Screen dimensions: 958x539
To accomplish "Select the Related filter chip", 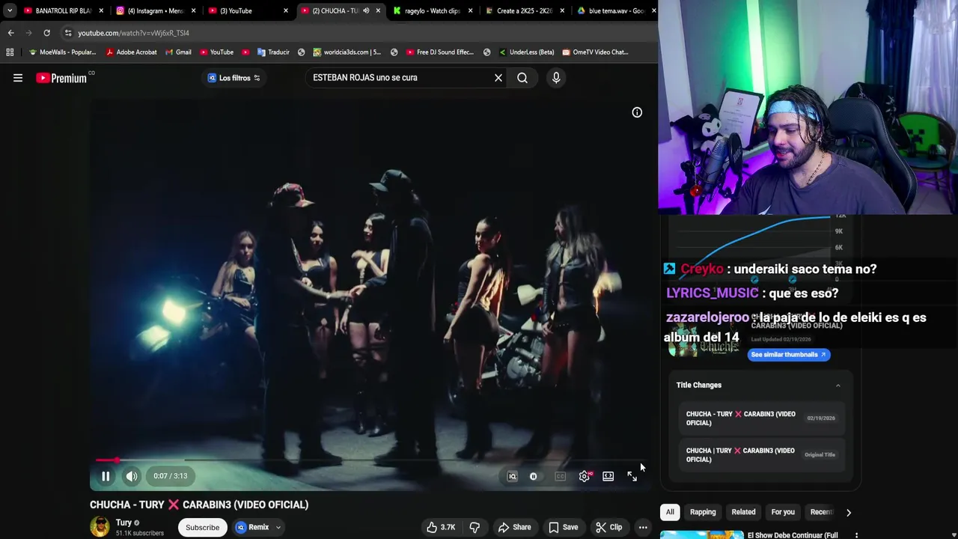I will (743, 513).
